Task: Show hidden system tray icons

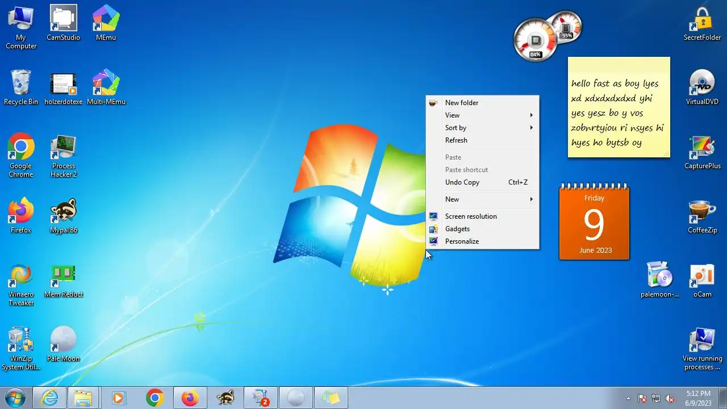Action: click(628, 398)
